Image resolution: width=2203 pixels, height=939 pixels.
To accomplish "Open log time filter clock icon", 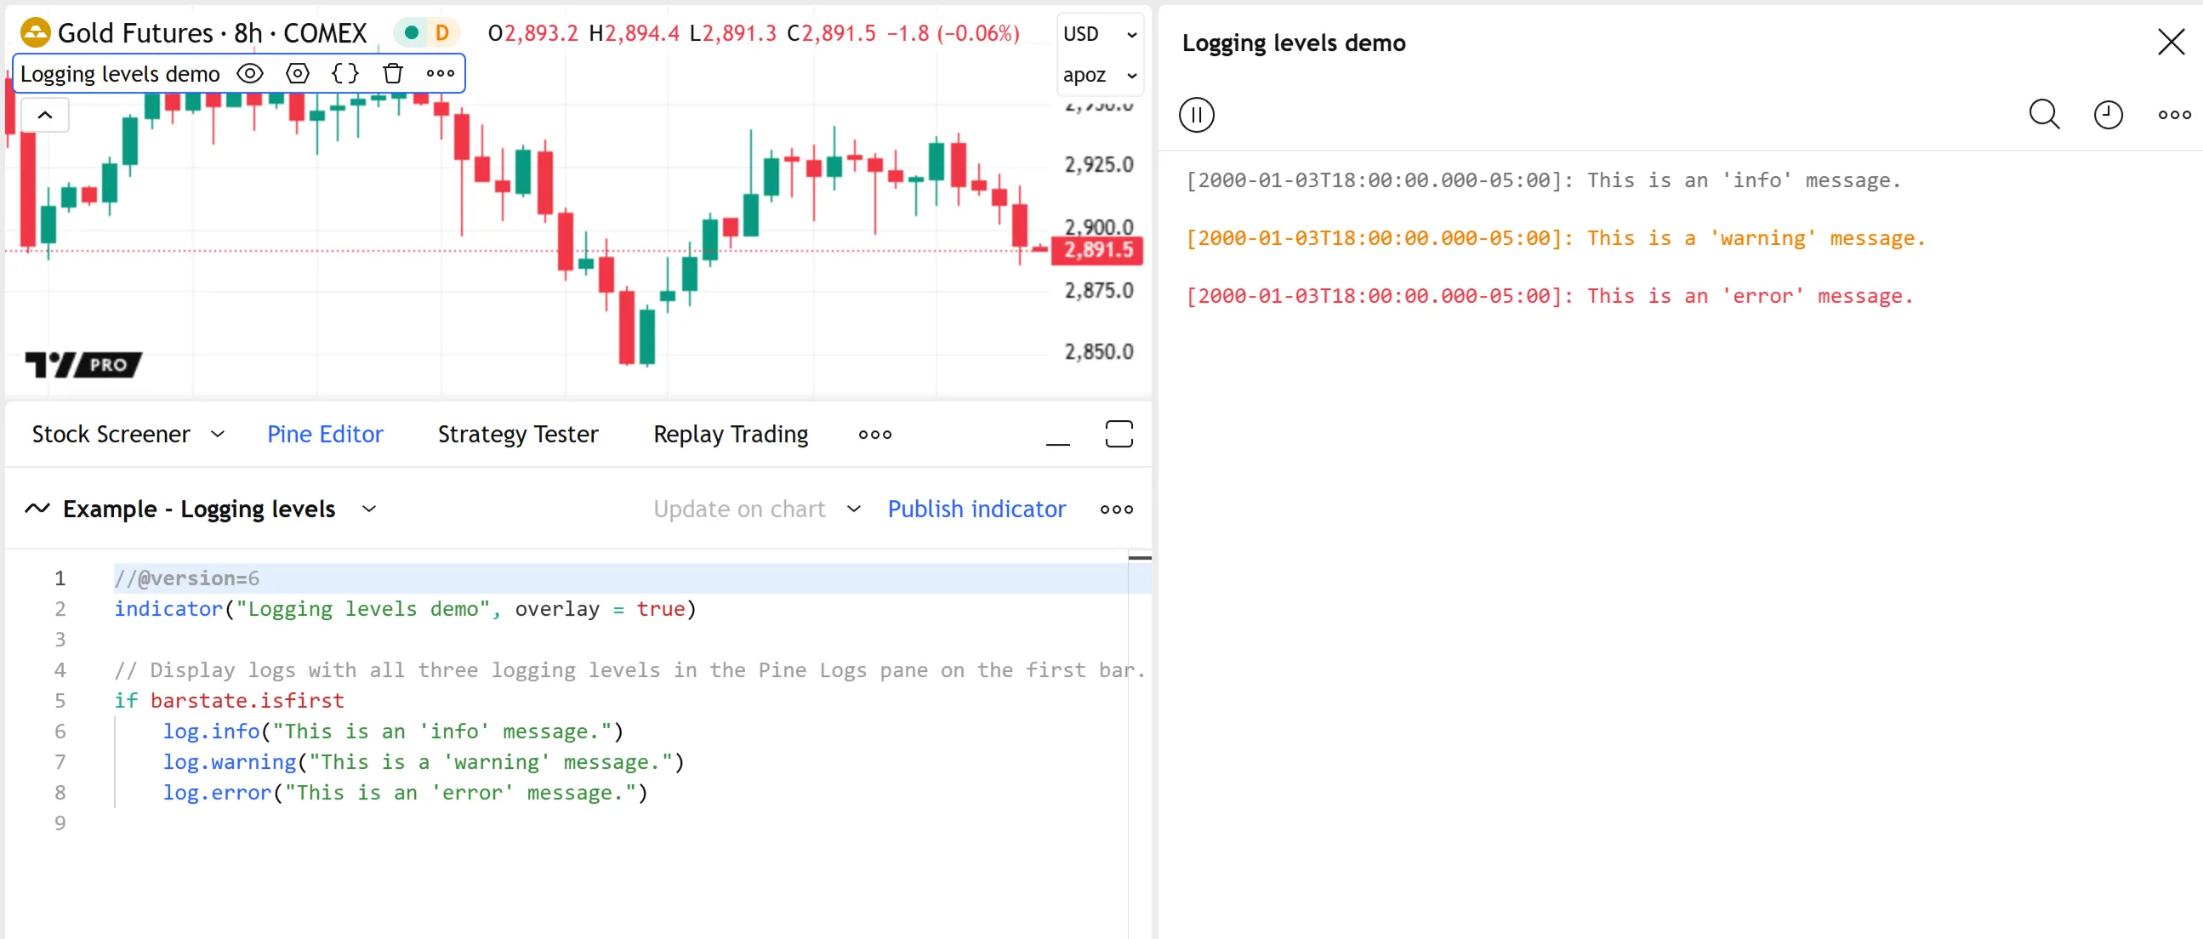I will pyautogui.click(x=2107, y=115).
